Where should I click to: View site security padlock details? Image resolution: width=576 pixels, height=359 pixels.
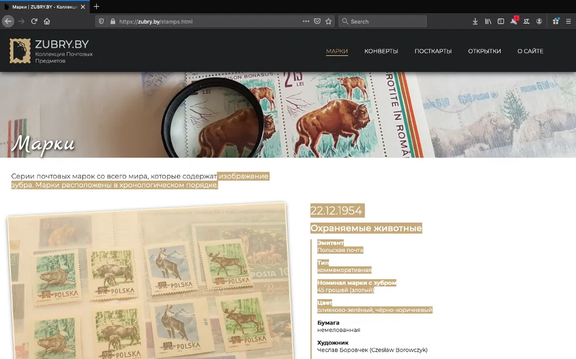[113, 21]
